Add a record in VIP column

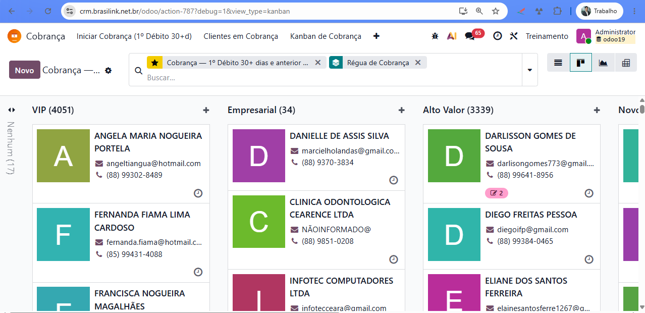[x=206, y=110]
